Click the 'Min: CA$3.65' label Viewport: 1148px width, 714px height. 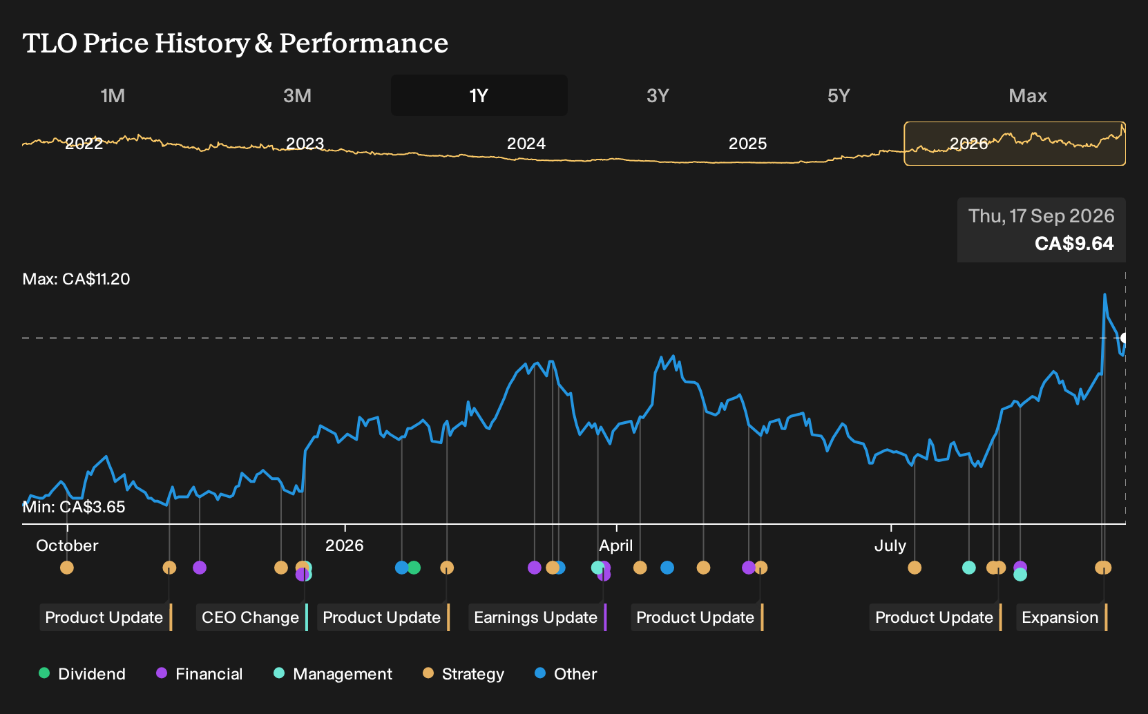click(74, 507)
